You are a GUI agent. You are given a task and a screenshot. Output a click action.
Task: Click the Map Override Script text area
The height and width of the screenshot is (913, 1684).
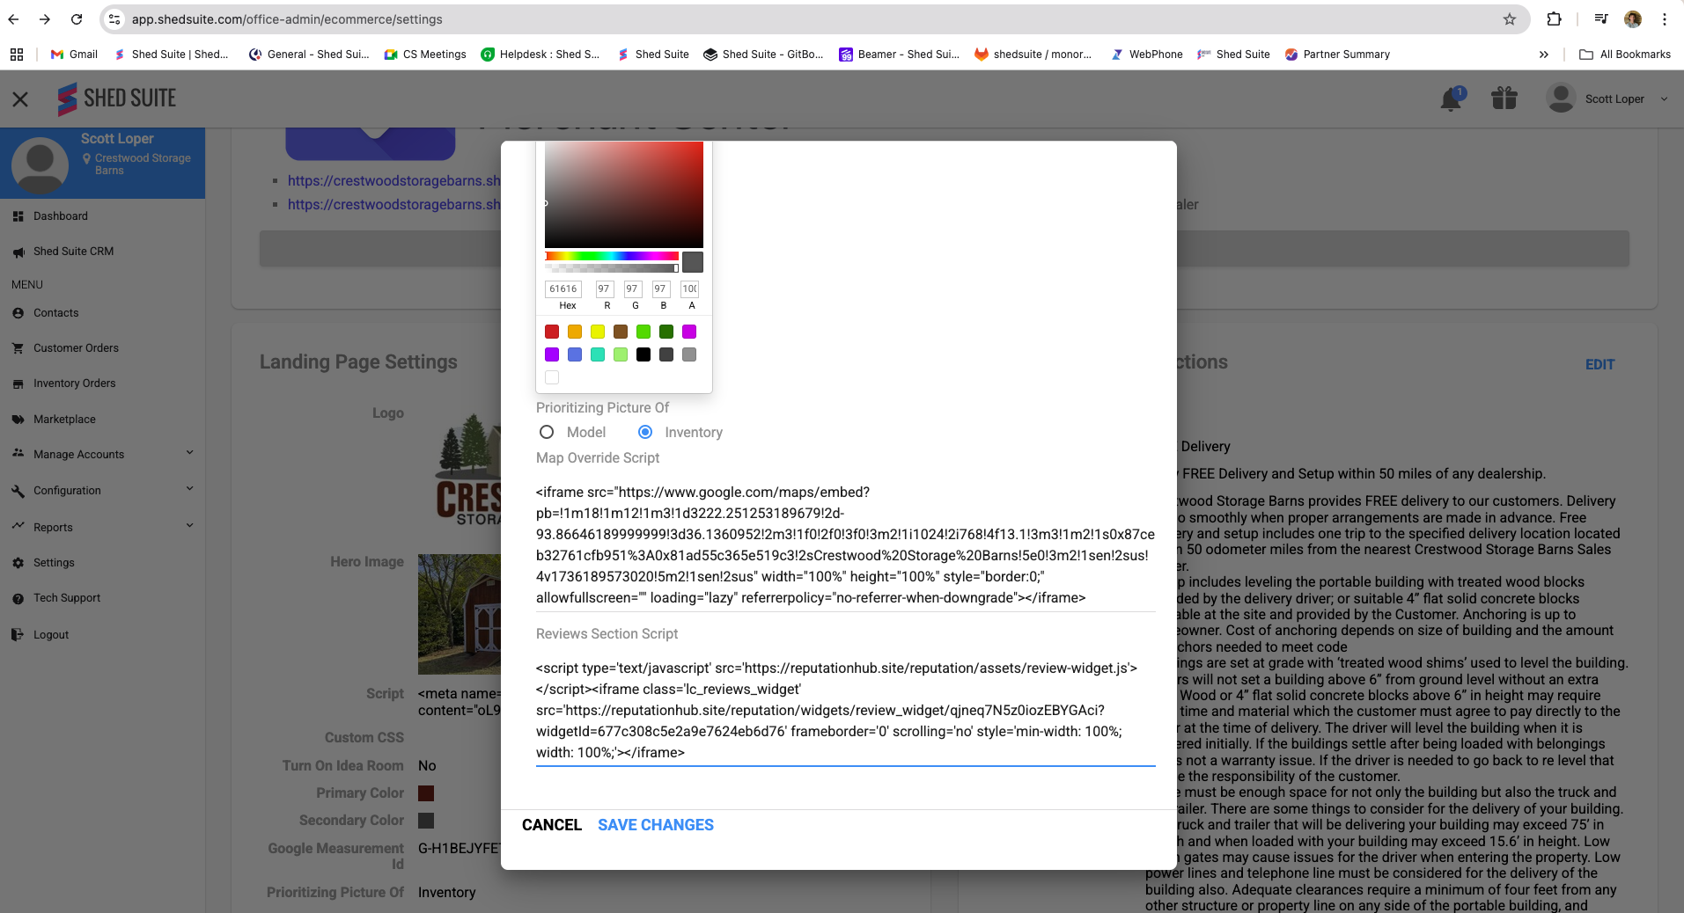pyautogui.click(x=845, y=545)
